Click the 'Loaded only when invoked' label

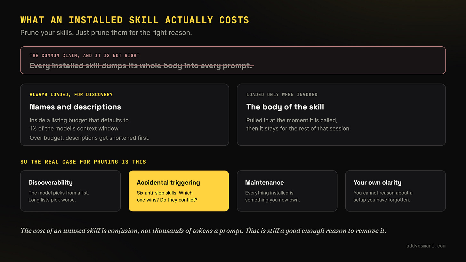pyautogui.click(x=282, y=95)
